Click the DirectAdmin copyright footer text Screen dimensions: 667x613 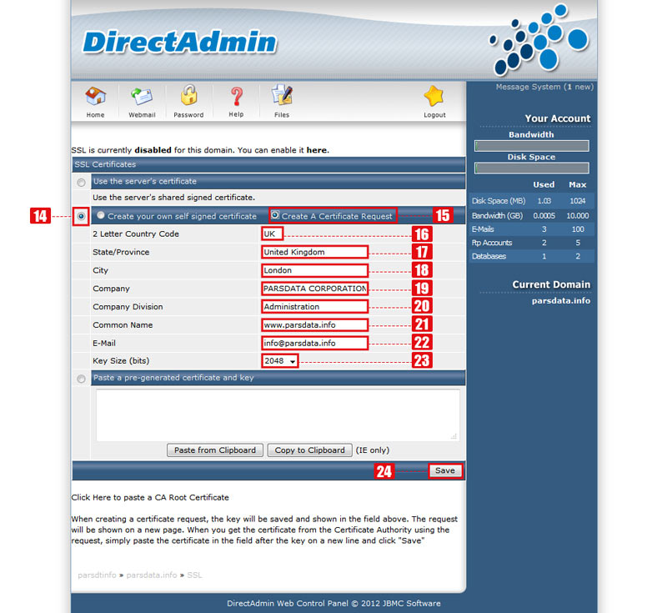(333, 603)
